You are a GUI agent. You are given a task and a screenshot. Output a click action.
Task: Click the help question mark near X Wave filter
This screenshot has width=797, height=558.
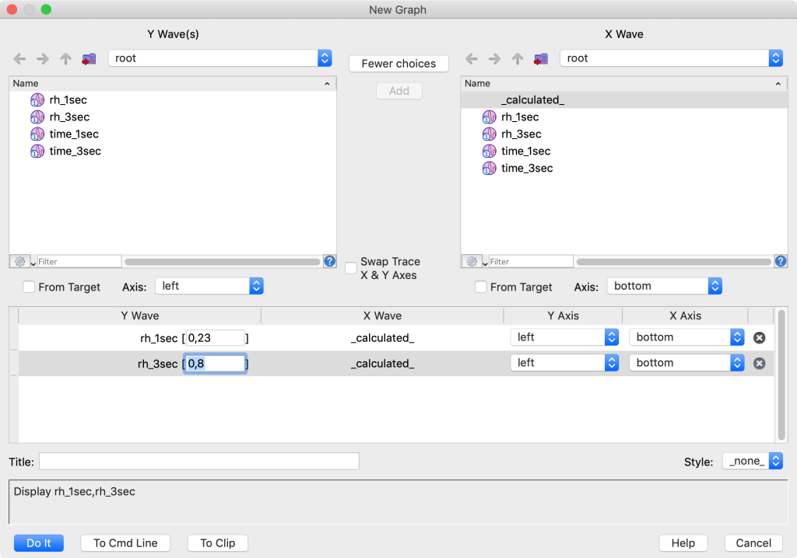781,261
